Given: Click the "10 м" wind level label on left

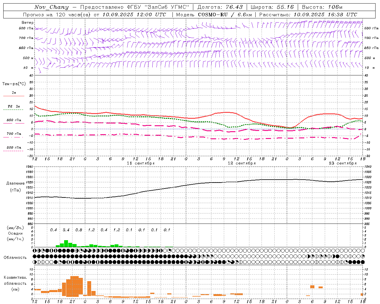Looking at the screenshot, I should click(x=29, y=68).
